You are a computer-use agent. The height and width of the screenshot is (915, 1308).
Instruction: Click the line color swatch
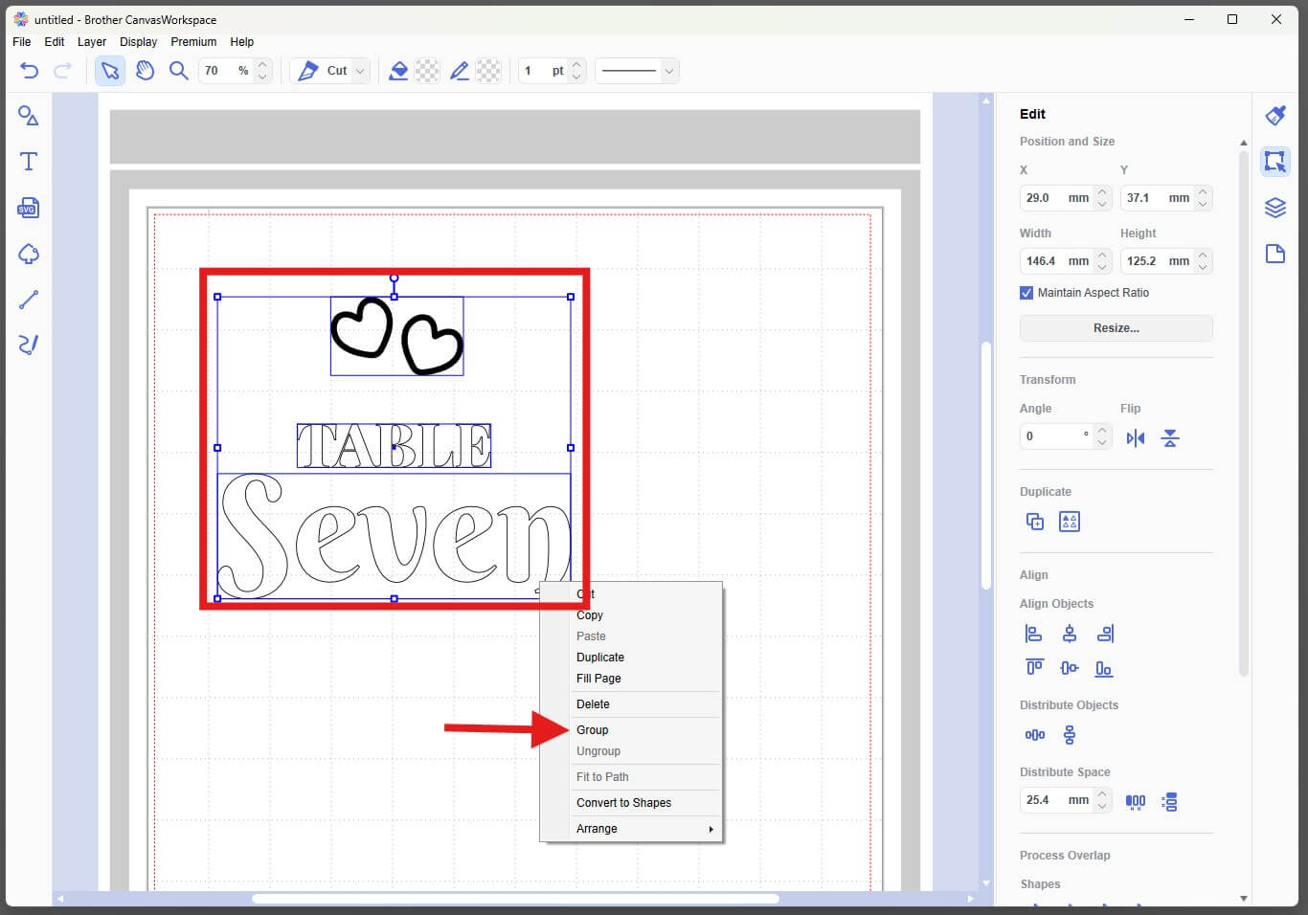click(x=488, y=71)
